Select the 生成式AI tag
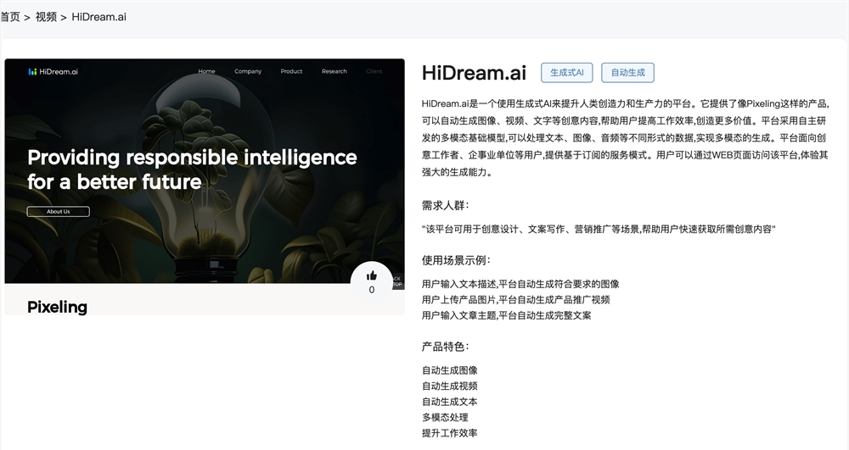Image resolution: width=849 pixels, height=450 pixels. [567, 72]
